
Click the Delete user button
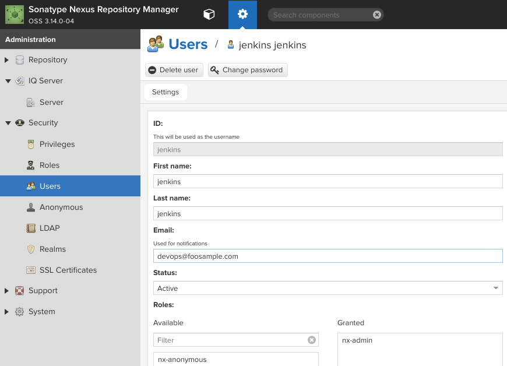click(174, 70)
